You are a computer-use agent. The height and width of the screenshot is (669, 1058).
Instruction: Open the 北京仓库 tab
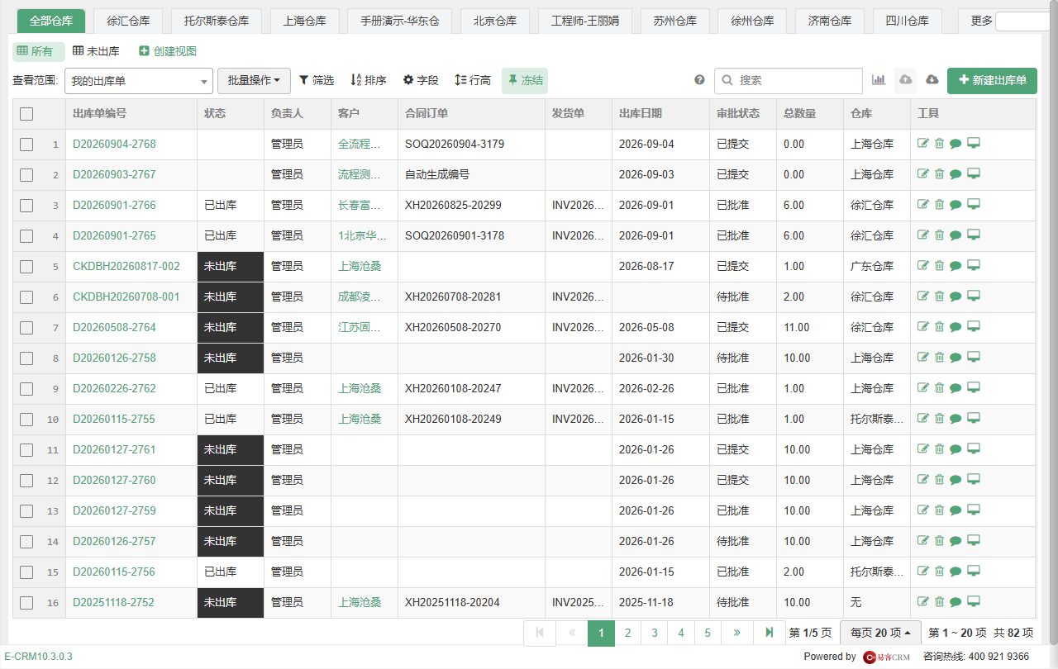[495, 21]
